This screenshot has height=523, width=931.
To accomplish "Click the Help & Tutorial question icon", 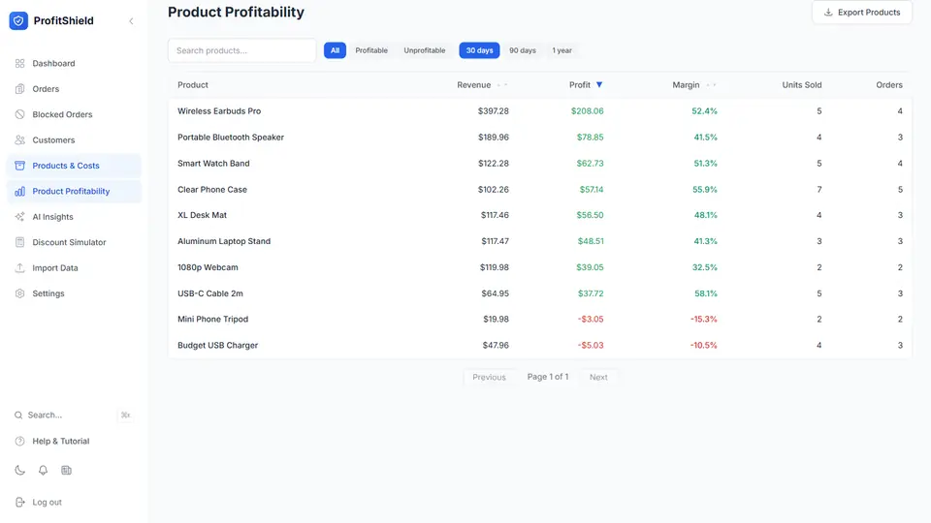I will [x=19, y=442].
